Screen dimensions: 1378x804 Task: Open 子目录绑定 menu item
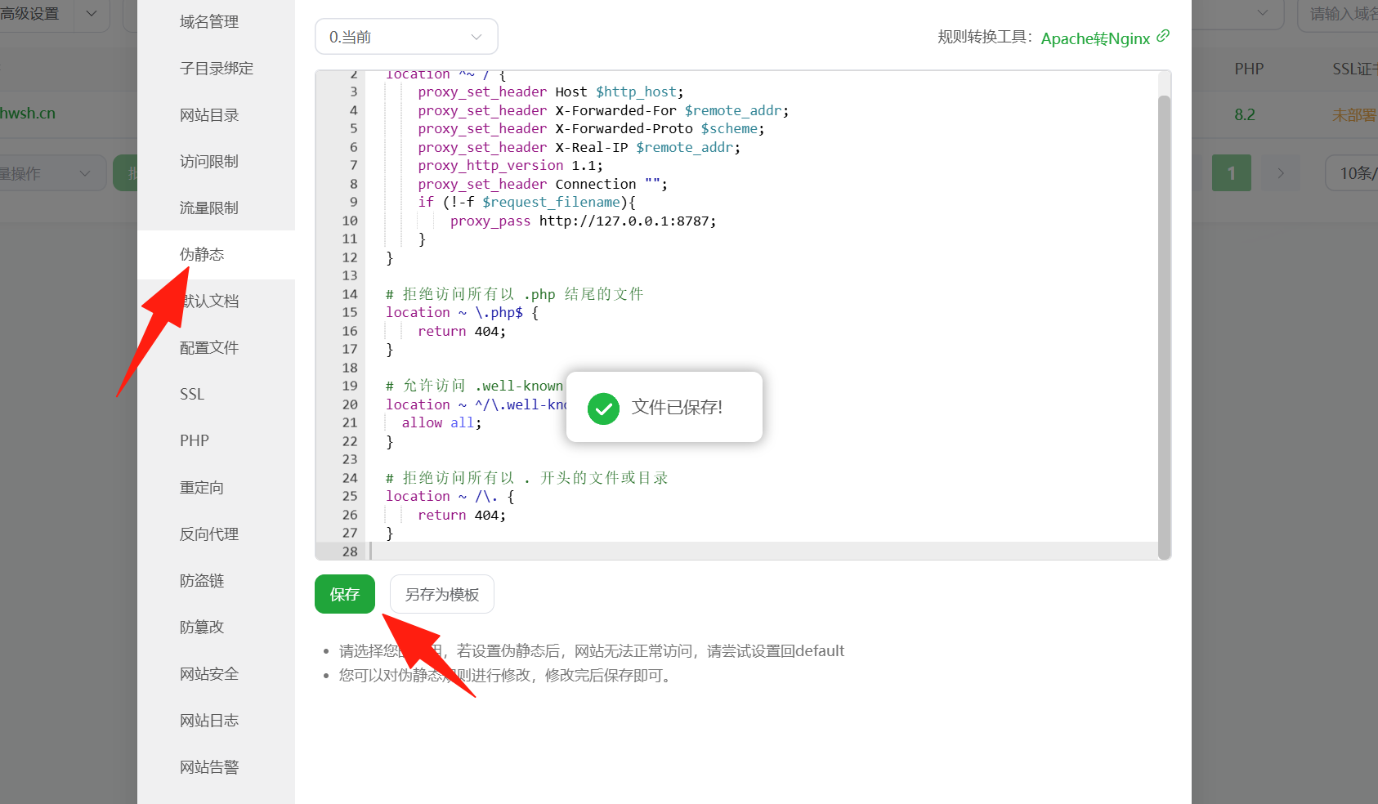pyautogui.click(x=217, y=69)
